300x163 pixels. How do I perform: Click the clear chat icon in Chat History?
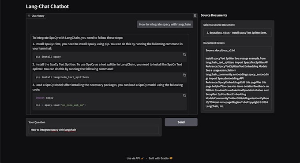195,15
